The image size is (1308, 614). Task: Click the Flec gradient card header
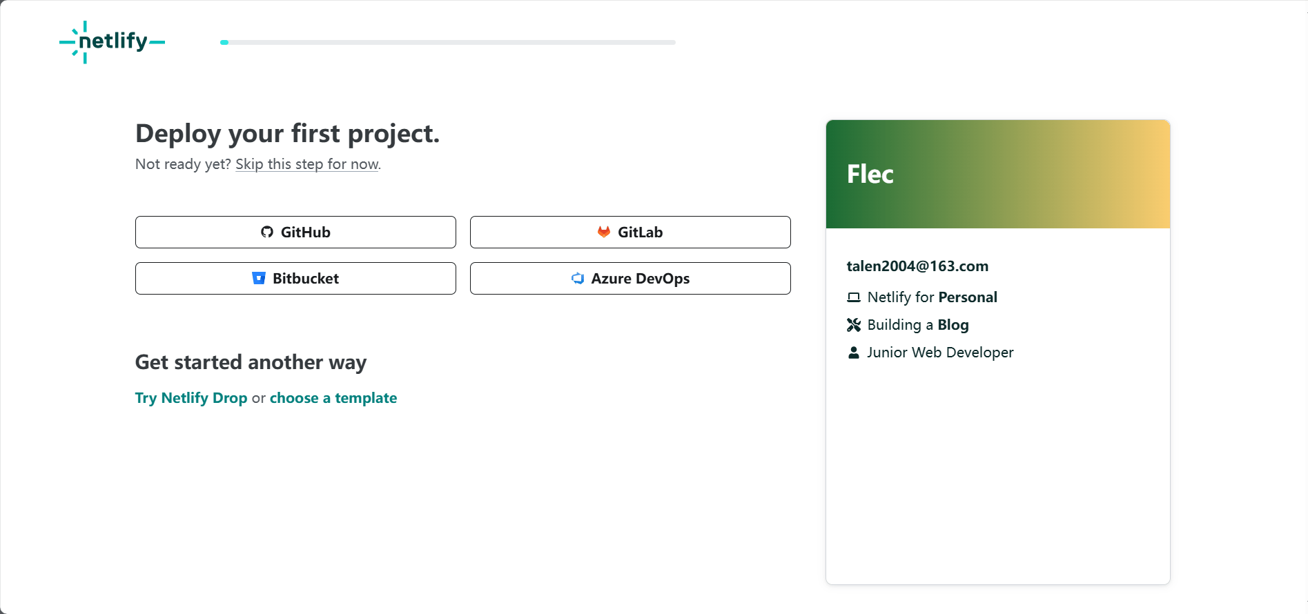pyautogui.click(x=997, y=174)
